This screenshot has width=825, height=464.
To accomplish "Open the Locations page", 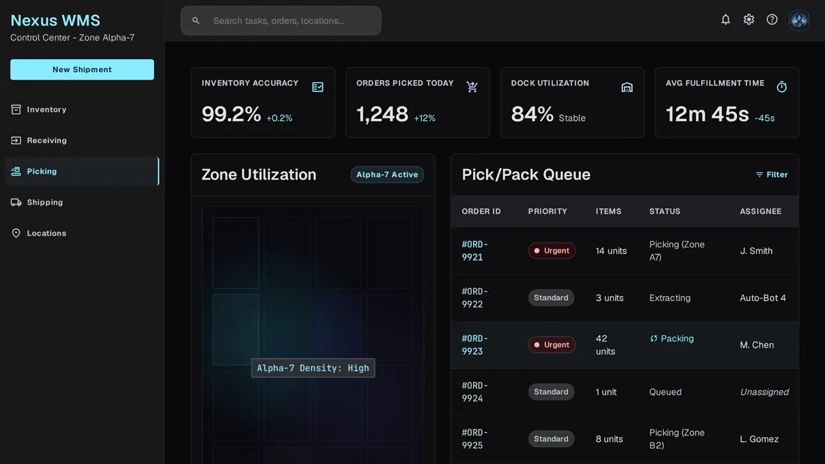I will [x=82, y=233].
